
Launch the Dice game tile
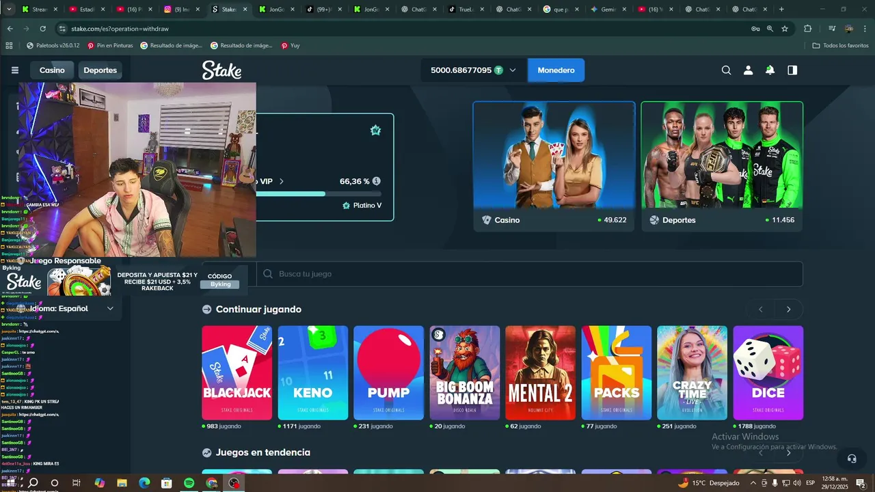click(x=768, y=372)
